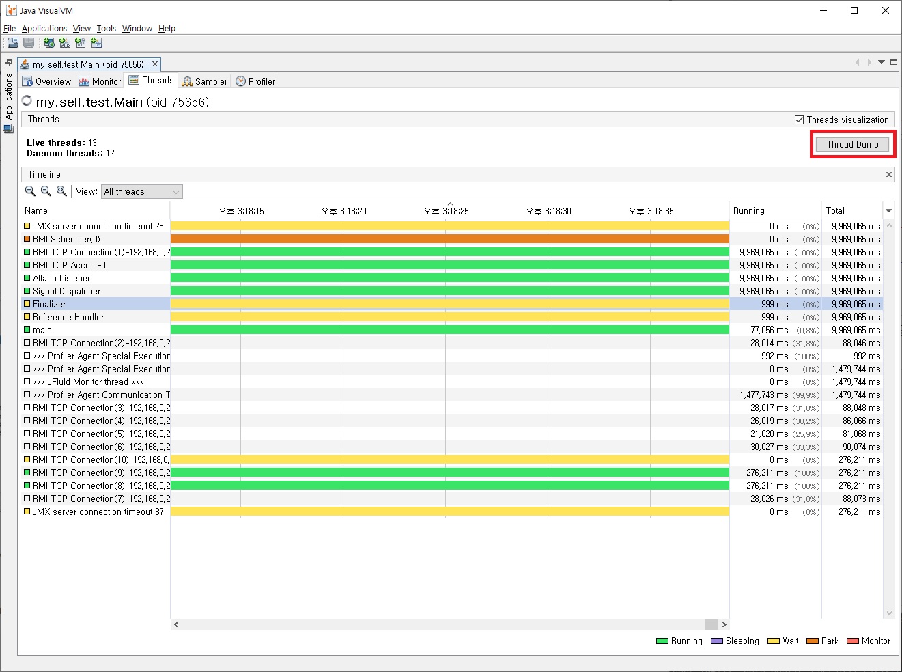Close the my.self.test.Main tab
The width and height of the screenshot is (902, 672).
click(155, 64)
